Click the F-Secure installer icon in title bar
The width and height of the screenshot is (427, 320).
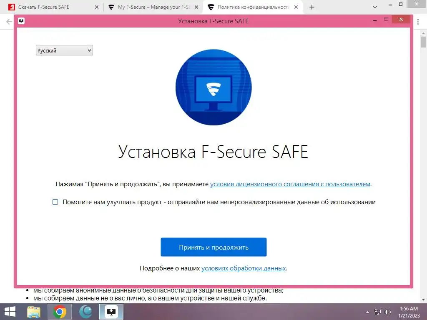coord(21,21)
